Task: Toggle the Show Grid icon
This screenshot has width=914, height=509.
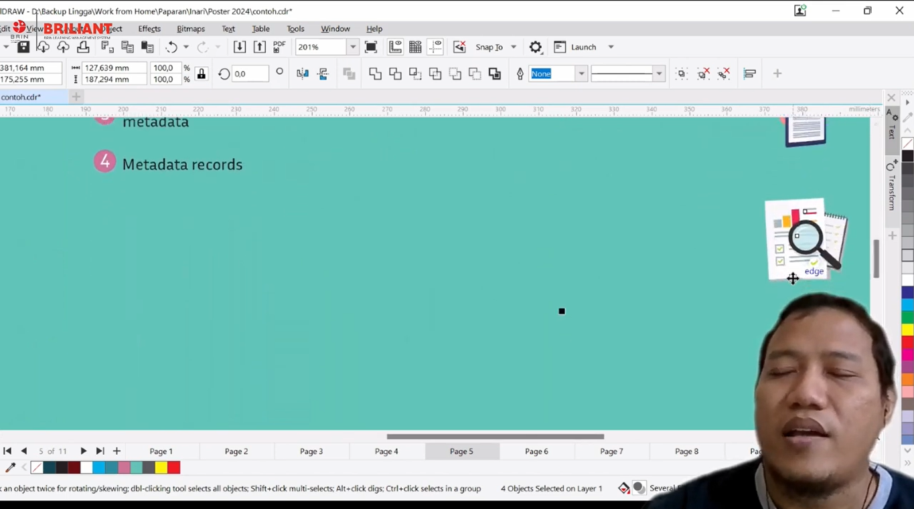Action: click(415, 47)
